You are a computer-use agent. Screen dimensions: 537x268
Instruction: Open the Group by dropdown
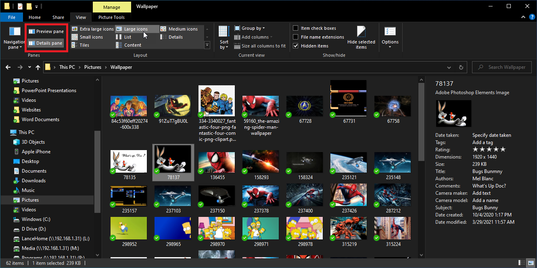tap(253, 28)
